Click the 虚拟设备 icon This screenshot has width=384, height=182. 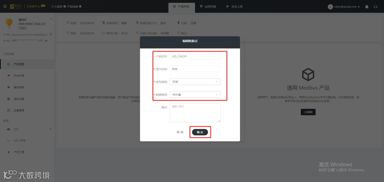click(x=9, y=99)
